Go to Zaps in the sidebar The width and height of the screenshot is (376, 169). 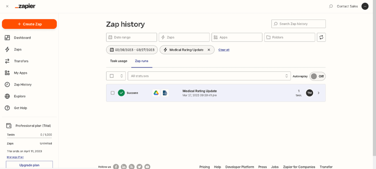18,49
